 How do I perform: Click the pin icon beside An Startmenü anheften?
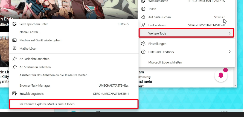[14, 67]
